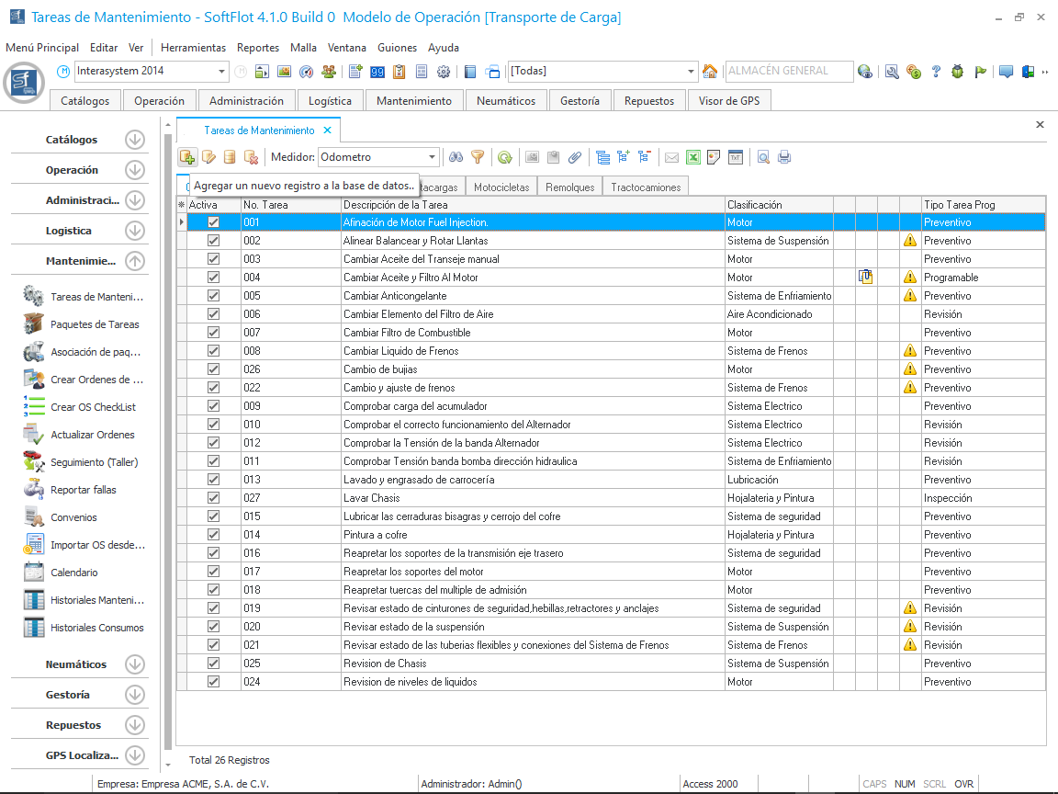The image size is (1058, 794).
Task: Open Reportar fallas in the sidebar
Action: 84,490
